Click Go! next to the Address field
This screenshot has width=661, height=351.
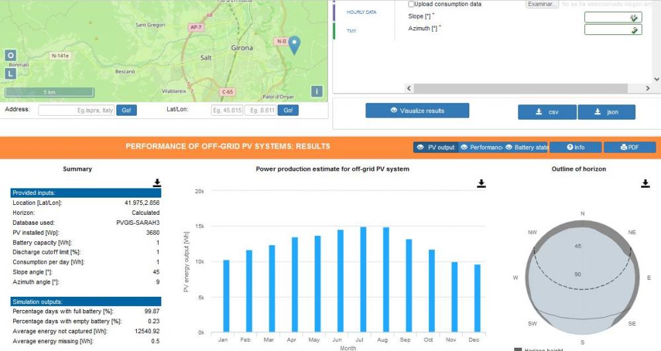[x=126, y=110]
